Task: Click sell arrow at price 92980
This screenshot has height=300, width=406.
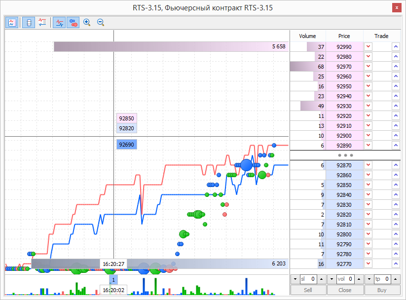Action: pos(368,56)
